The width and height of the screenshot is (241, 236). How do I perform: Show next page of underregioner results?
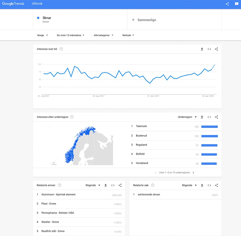193,172
